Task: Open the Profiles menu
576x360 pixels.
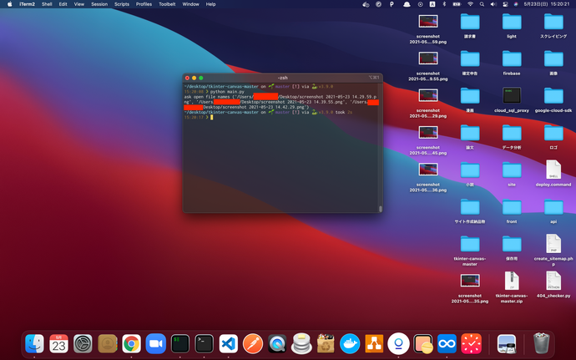Action: pos(144,4)
